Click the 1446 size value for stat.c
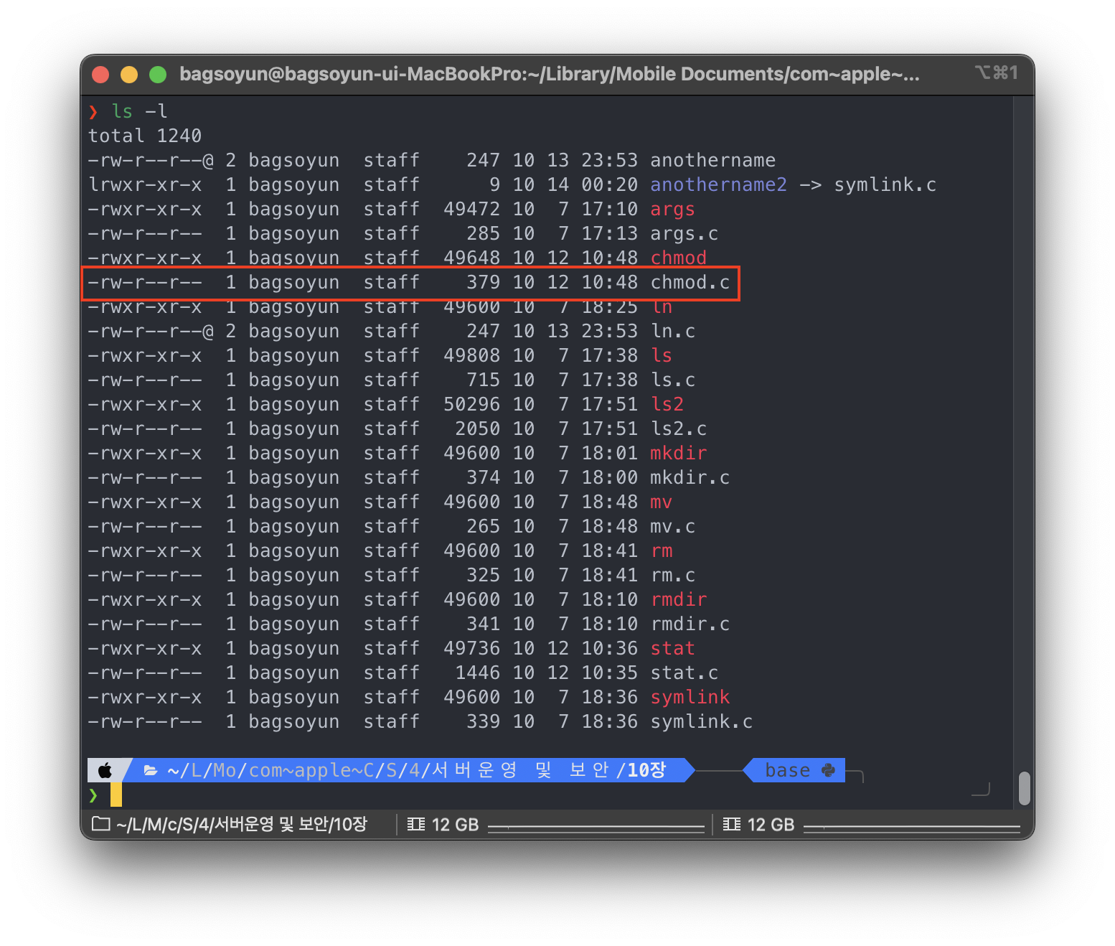The width and height of the screenshot is (1115, 946). coord(478,673)
